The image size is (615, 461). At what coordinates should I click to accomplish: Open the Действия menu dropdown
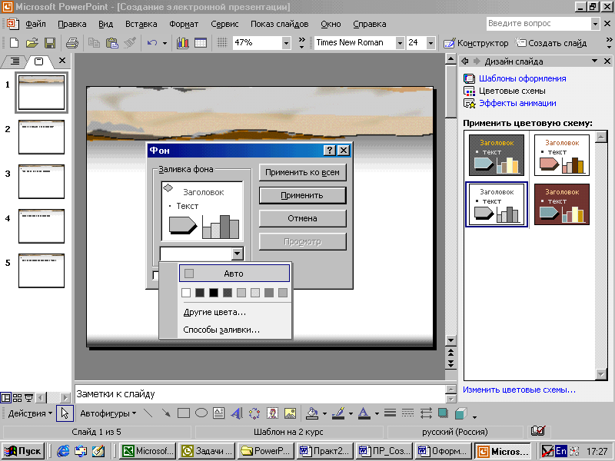pos(30,413)
